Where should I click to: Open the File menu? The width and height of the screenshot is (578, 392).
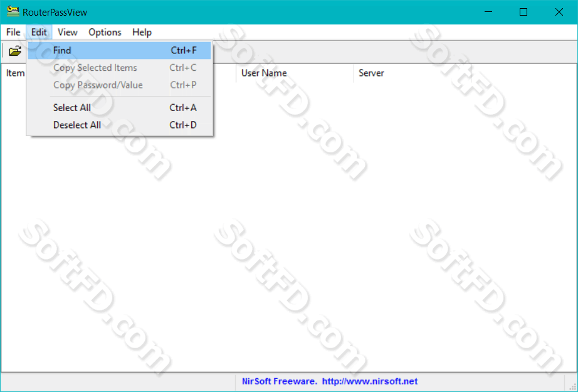click(13, 33)
